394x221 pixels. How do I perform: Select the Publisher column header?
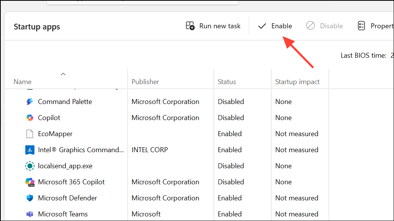(x=145, y=81)
